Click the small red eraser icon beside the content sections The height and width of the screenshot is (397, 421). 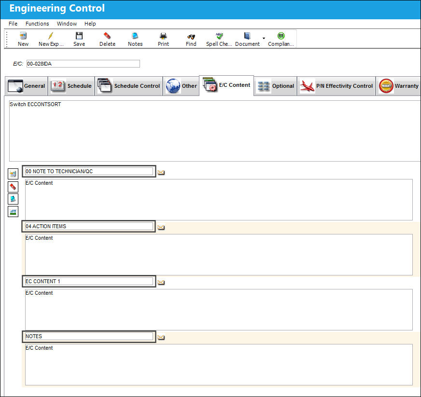pos(13,186)
